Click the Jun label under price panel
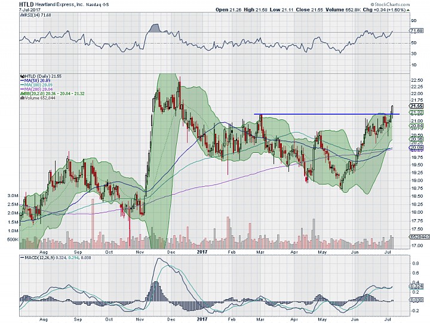 click(x=355, y=252)
